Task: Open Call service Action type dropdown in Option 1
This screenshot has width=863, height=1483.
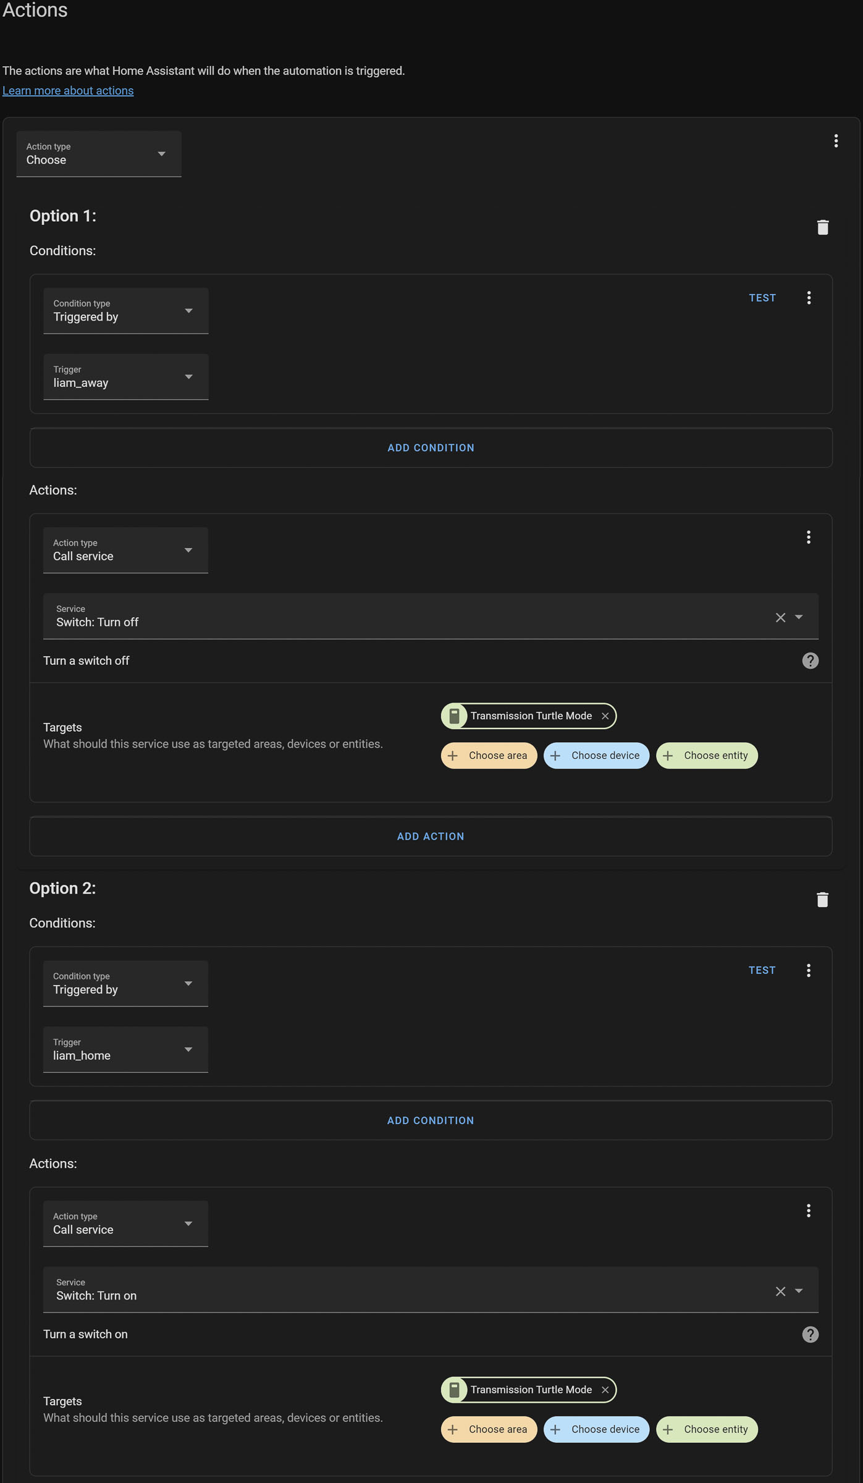Action: pos(125,550)
